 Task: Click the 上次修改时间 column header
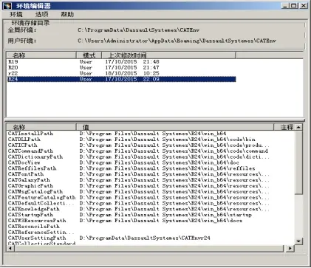coord(168,55)
